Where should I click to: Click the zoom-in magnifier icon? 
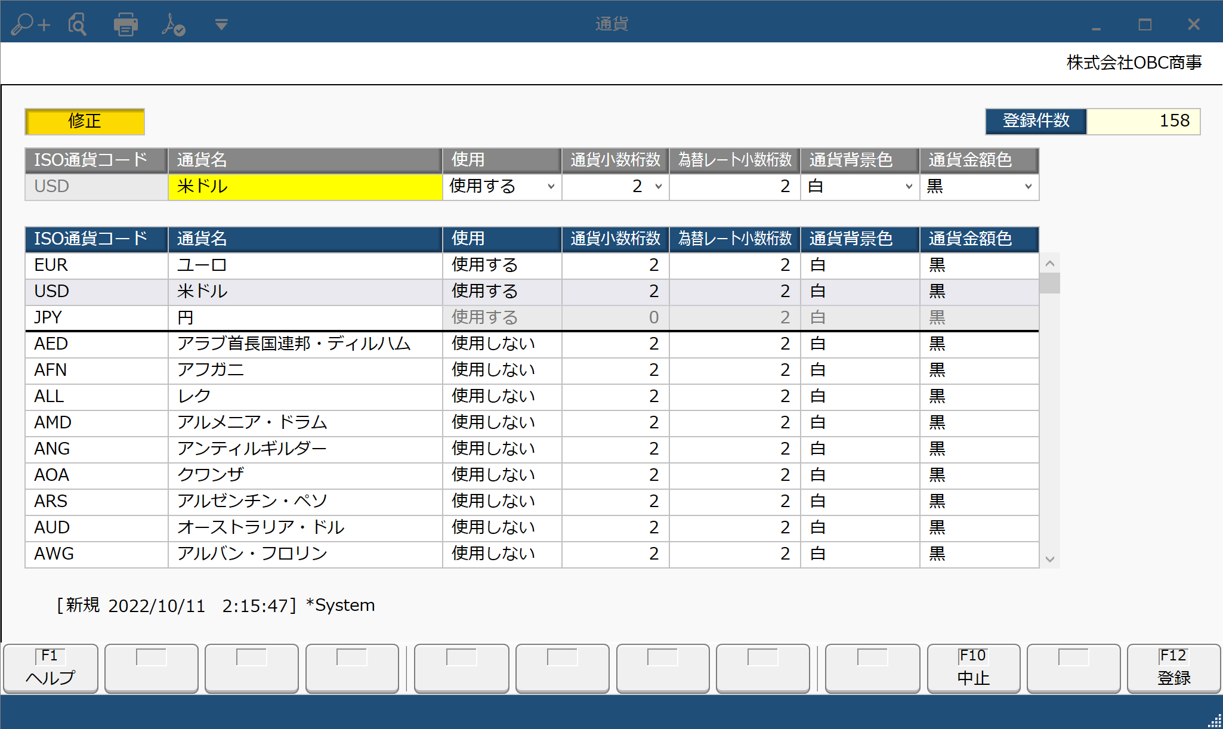(30, 24)
